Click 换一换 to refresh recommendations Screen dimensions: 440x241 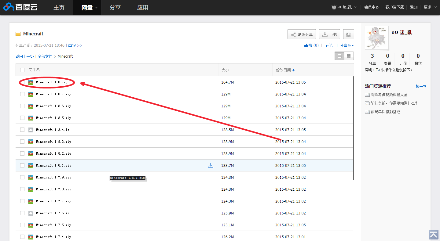pos(421,87)
